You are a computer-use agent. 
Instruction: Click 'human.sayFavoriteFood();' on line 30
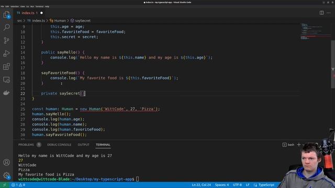click(59, 135)
